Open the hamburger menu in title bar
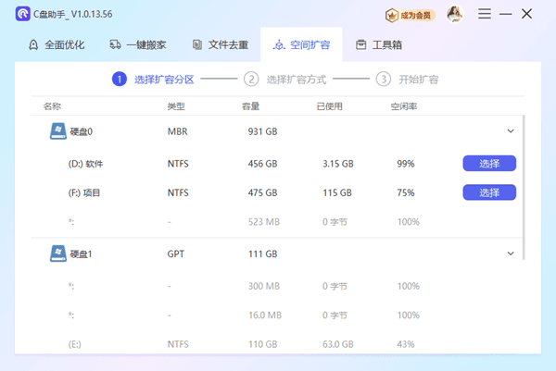The width and height of the screenshot is (556, 371). [x=485, y=14]
